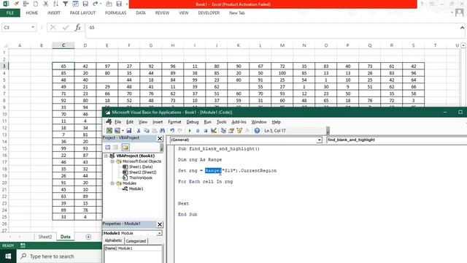Open the VBA Run menu

pos(207,122)
